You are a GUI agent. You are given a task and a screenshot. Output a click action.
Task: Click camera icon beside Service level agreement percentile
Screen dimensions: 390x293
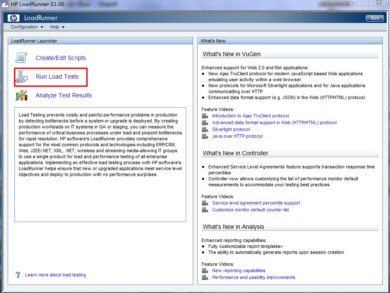(205, 203)
